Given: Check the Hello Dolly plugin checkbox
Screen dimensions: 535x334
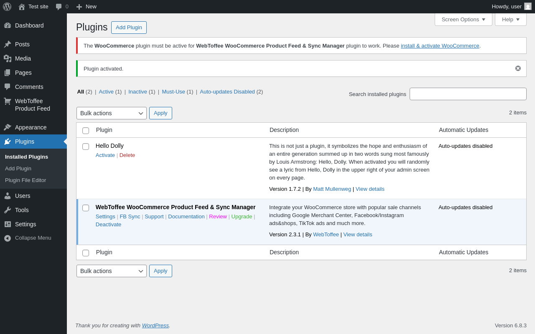Looking at the screenshot, I should [86, 147].
